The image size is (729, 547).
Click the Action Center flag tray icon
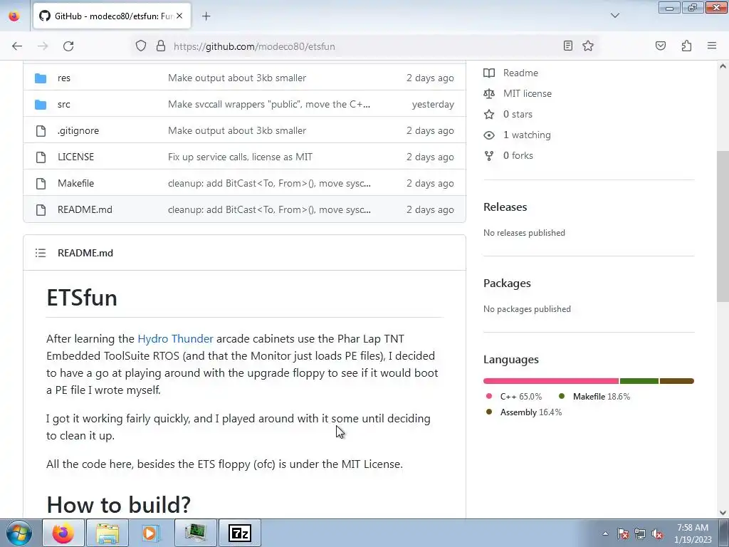(x=623, y=534)
